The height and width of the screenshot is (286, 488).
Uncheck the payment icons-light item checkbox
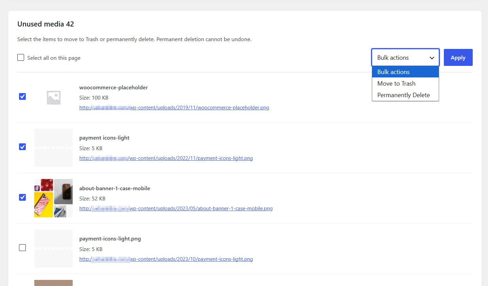pyautogui.click(x=22, y=147)
